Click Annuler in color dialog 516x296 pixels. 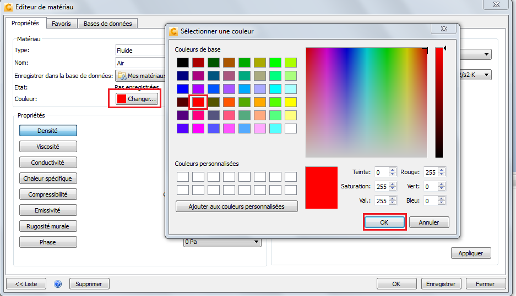click(x=429, y=222)
